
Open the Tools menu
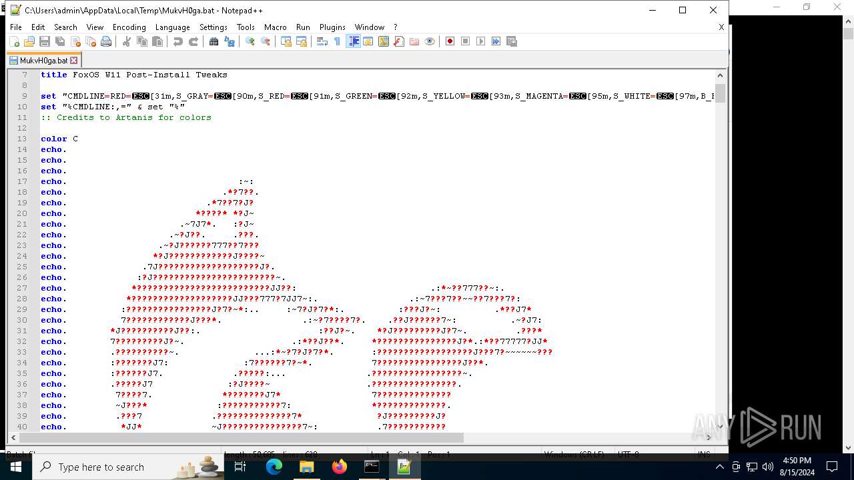[246, 27]
